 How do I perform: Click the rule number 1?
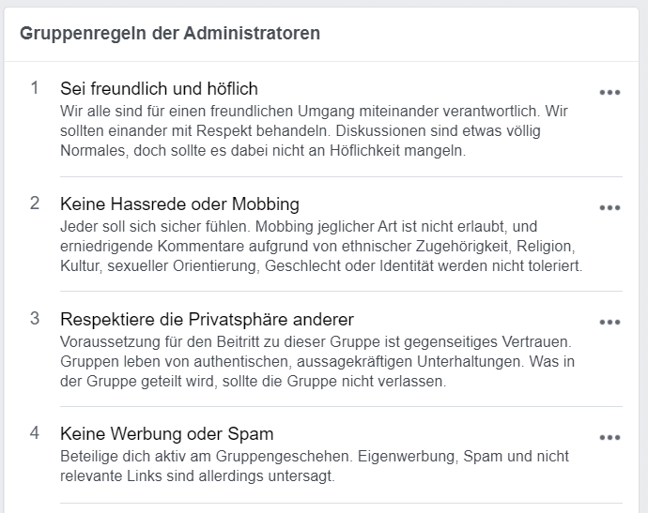tap(35, 88)
